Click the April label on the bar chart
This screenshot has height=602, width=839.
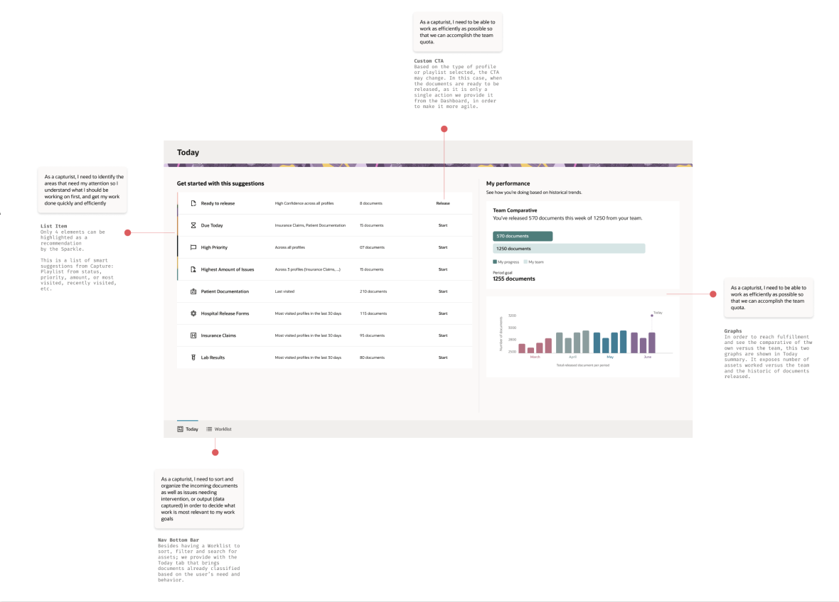pyautogui.click(x=572, y=357)
